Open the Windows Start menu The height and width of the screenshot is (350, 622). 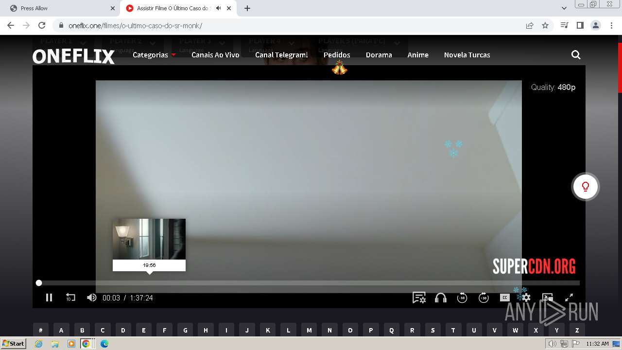click(14, 344)
